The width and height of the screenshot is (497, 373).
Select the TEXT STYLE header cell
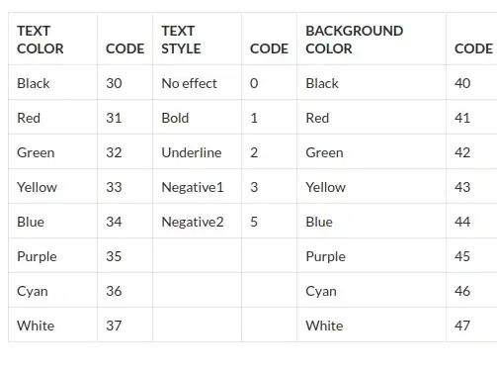[x=197, y=39]
